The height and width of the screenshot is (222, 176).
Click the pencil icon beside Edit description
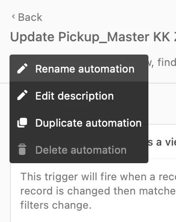[22, 95]
